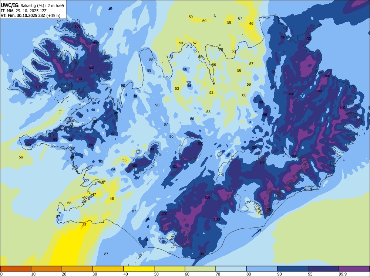The height and width of the screenshot is (277, 370).
Task: Click the light green 60–70 legend swatch
Action: point(200,269)
